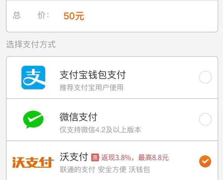Select the 支付宝钱包支付 radio button

[205, 77]
